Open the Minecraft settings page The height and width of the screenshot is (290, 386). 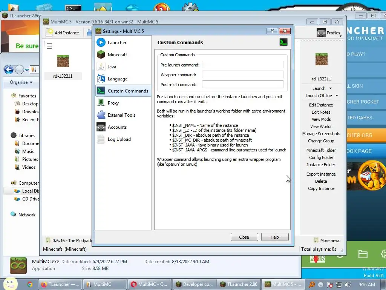[x=123, y=54]
